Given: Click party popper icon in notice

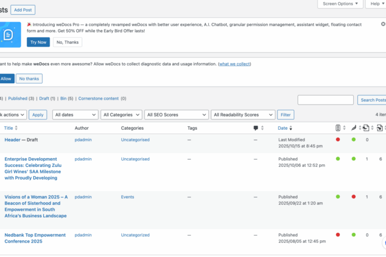Looking at the screenshot, I should click(29, 24).
